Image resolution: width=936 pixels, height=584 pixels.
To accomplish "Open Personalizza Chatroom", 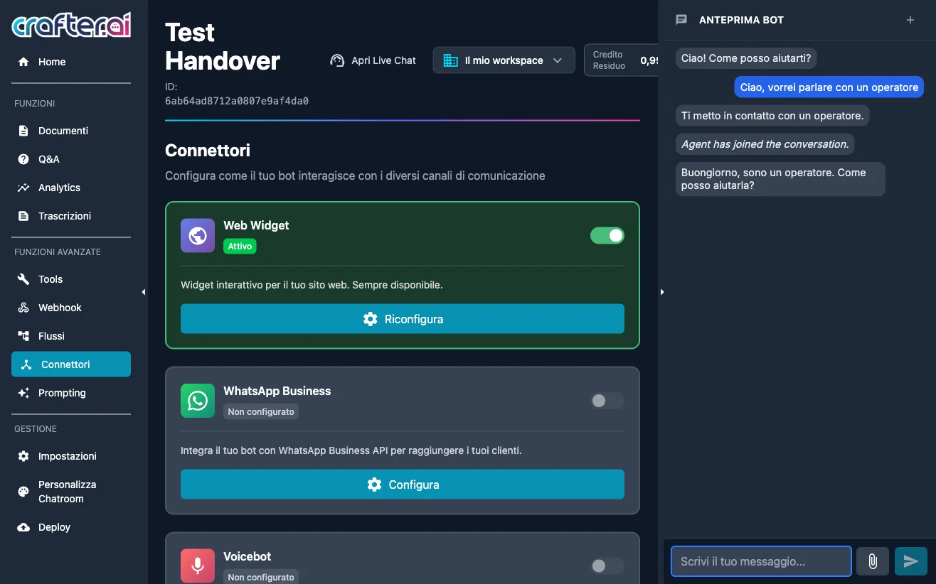I will pyautogui.click(x=71, y=492).
